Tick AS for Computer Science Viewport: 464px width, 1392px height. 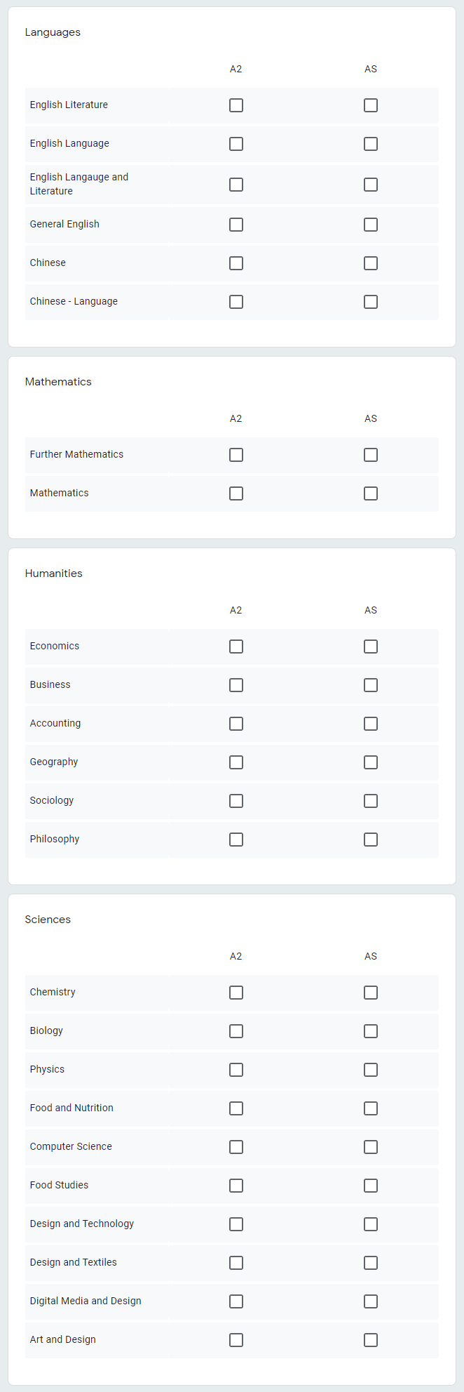tap(371, 1147)
